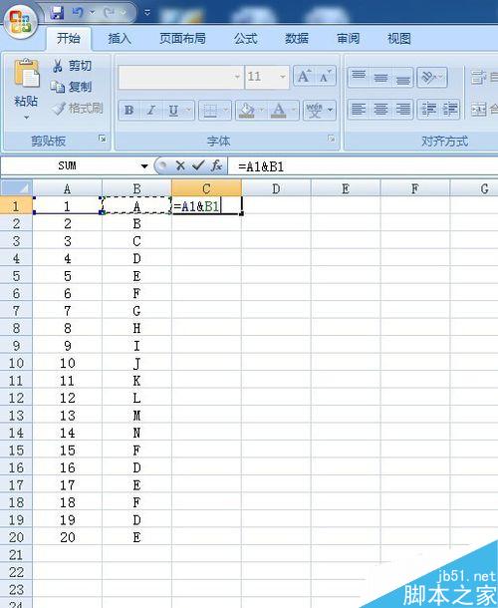Open the font size dropdown

(283, 77)
